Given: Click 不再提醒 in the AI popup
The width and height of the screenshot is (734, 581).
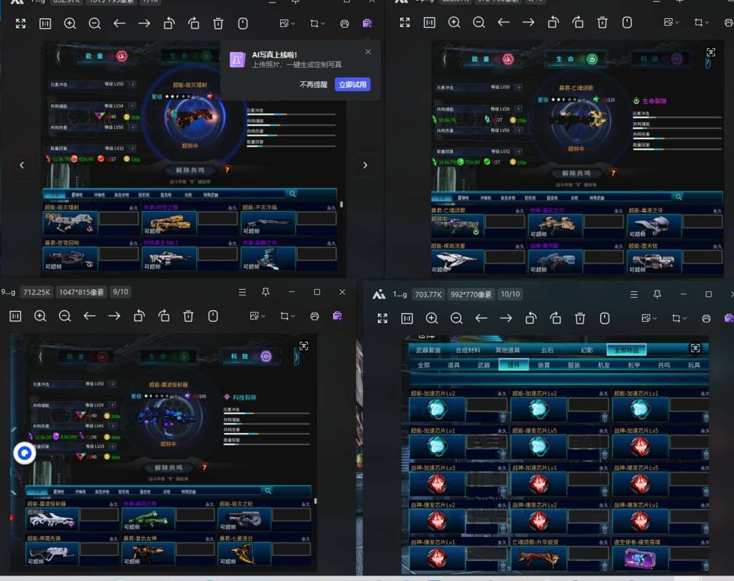Looking at the screenshot, I should coord(313,85).
